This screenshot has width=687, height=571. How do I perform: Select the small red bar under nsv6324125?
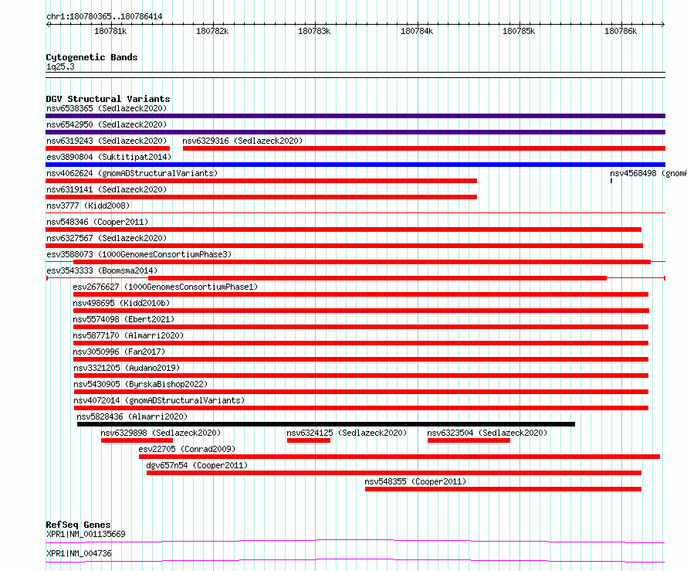(x=309, y=440)
